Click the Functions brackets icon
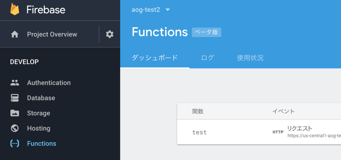The height and width of the screenshot is (160, 341). tap(15, 144)
